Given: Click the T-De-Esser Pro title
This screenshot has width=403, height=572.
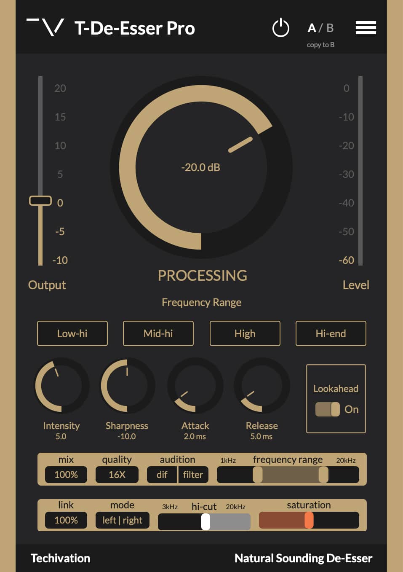Looking at the screenshot, I should click(135, 28).
